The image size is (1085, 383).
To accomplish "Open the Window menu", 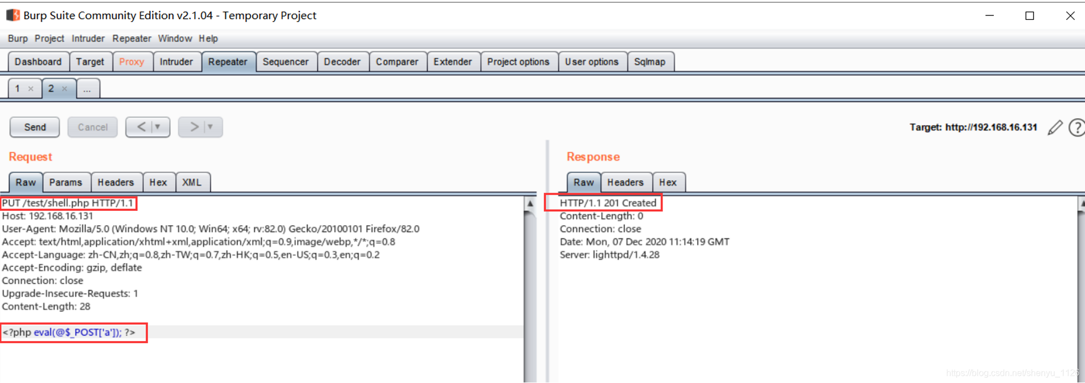I will 175,39.
